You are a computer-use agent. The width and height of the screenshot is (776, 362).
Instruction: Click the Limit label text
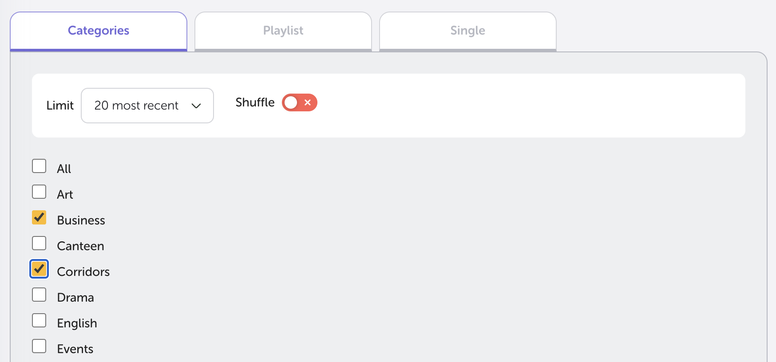click(x=60, y=106)
